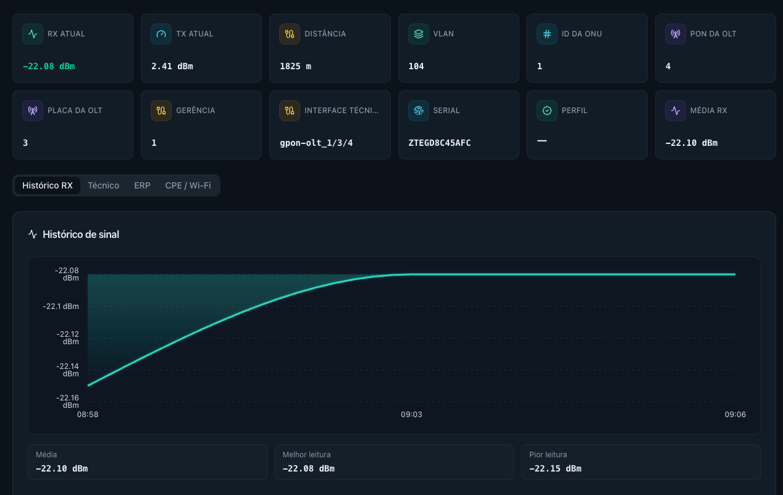Click the distance value 1825 m
This screenshot has width=783, height=495.
[295, 66]
